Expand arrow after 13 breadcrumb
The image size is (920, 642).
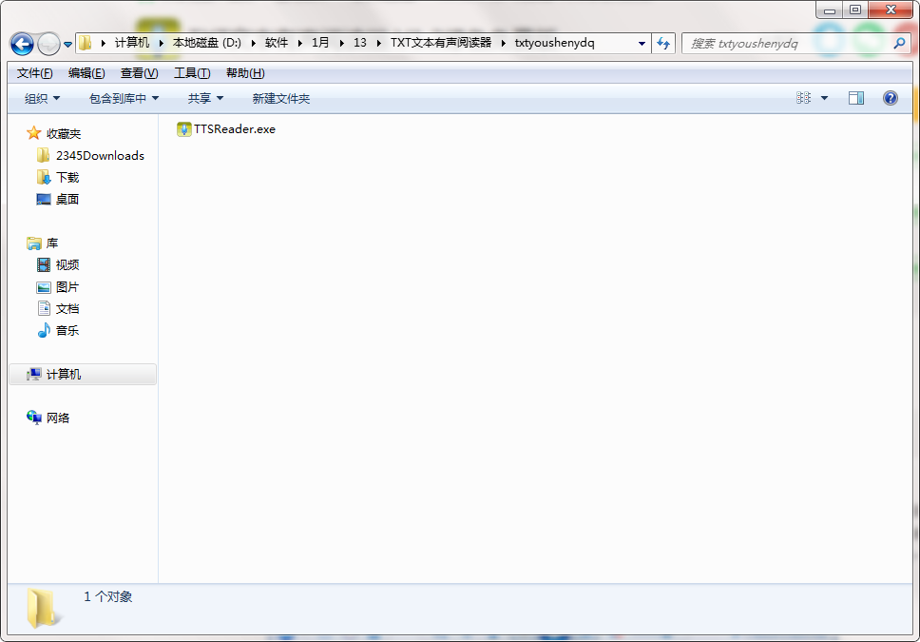tap(379, 43)
